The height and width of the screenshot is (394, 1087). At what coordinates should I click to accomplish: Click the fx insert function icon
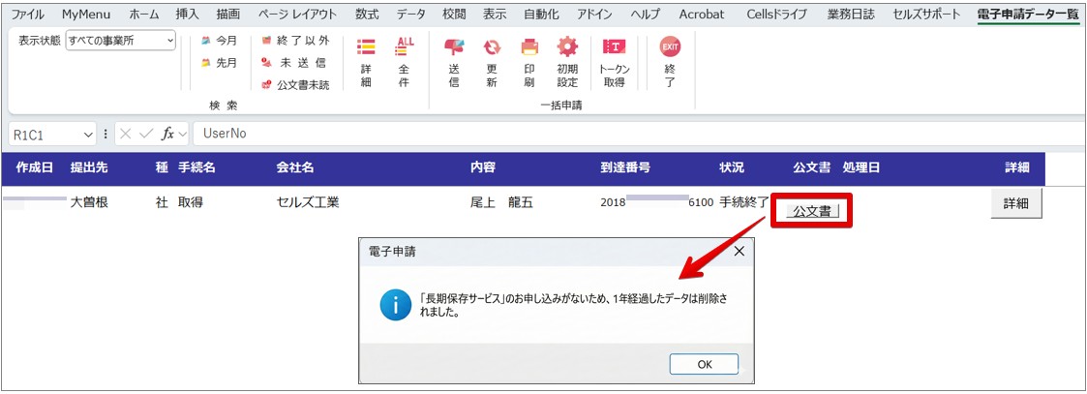[167, 134]
